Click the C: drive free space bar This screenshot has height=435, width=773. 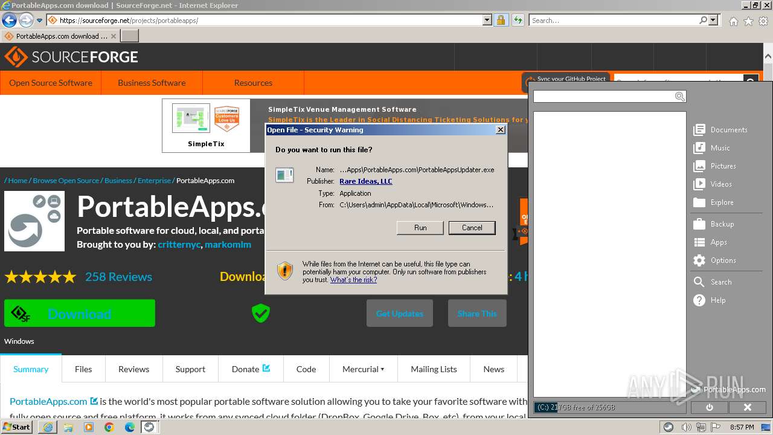click(x=609, y=407)
